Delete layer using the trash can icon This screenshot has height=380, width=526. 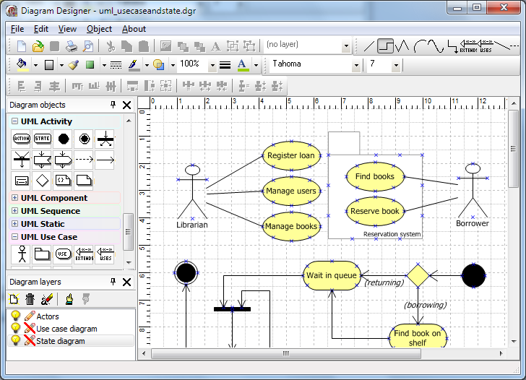point(30,299)
